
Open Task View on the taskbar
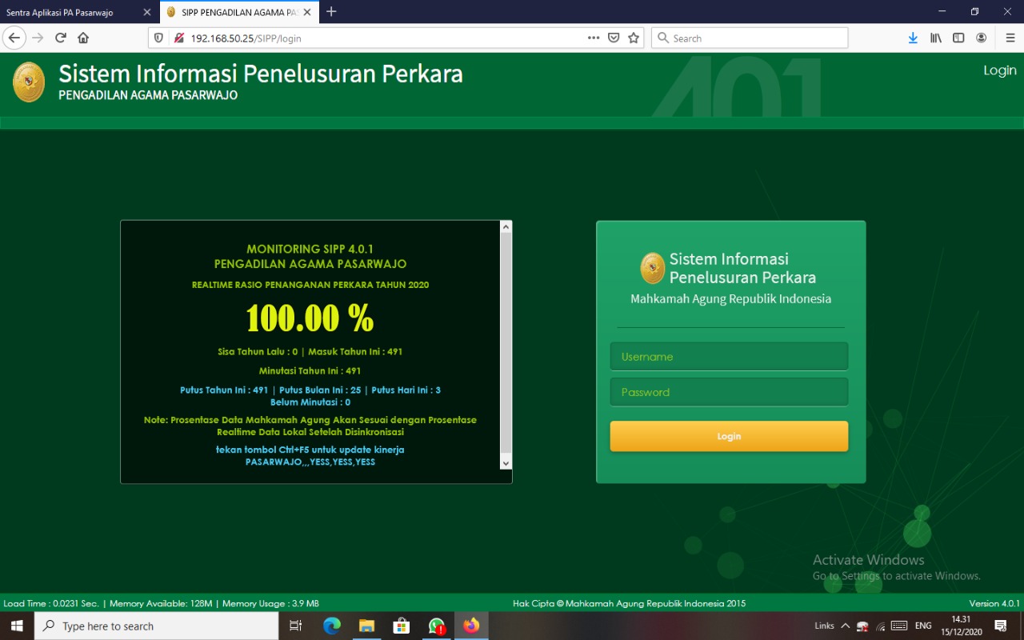[x=295, y=626]
